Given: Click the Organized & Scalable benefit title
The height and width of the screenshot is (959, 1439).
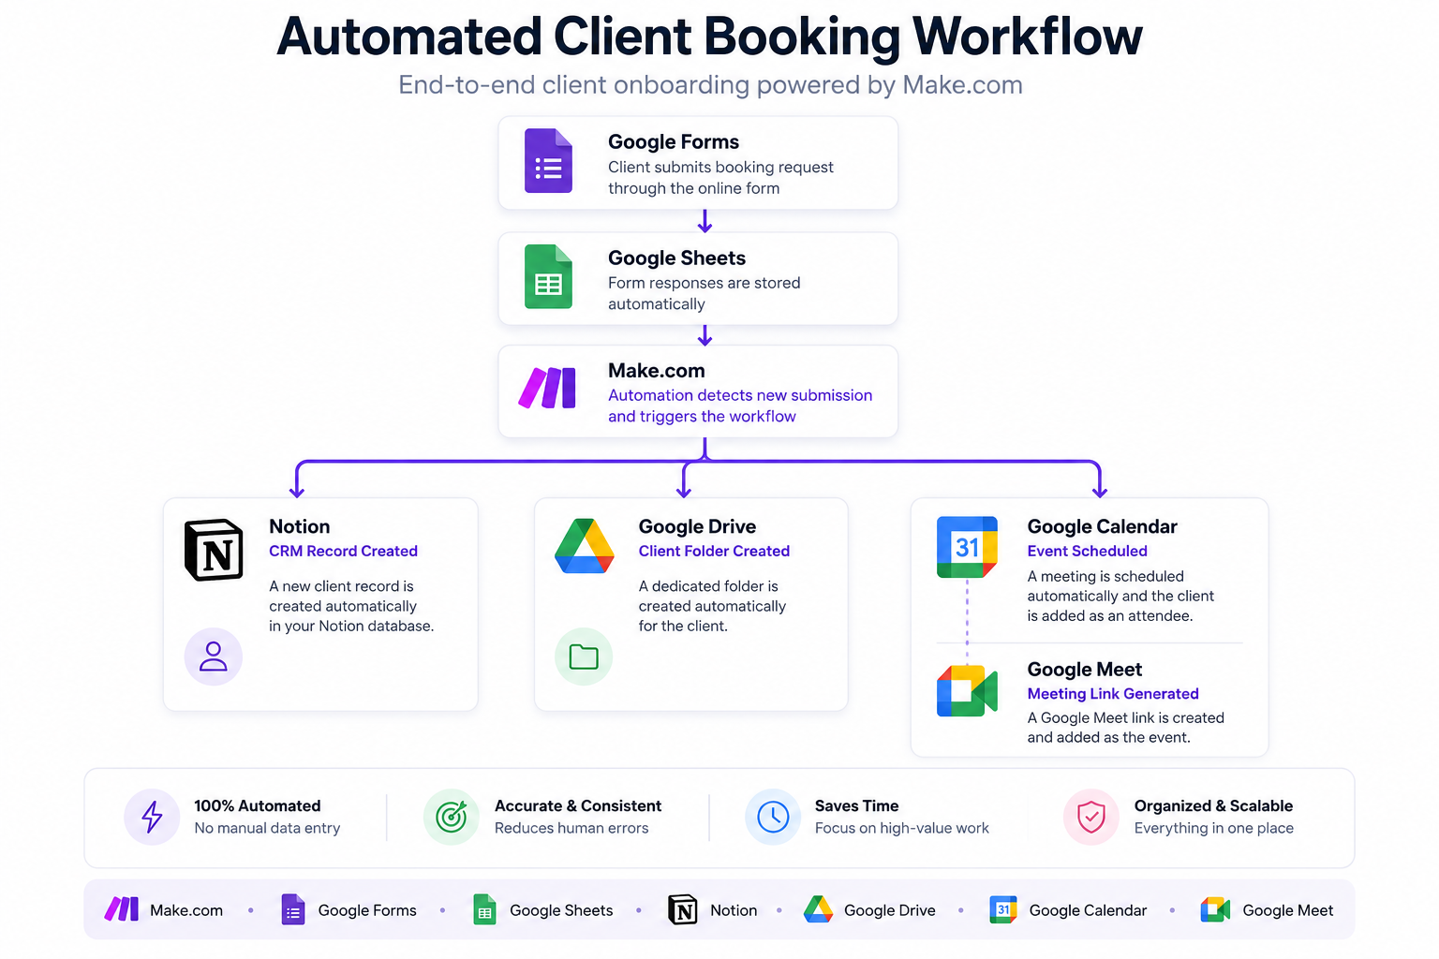Looking at the screenshot, I should point(1213,805).
